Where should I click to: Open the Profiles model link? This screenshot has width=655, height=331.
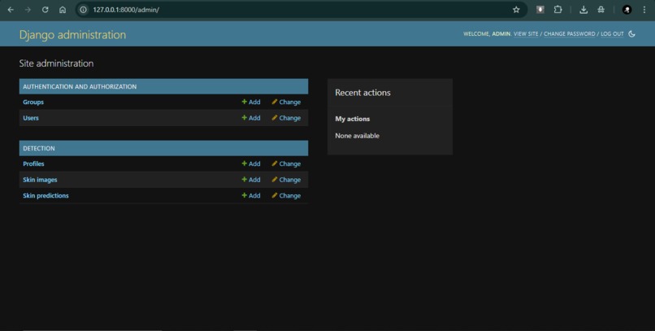pyautogui.click(x=33, y=163)
